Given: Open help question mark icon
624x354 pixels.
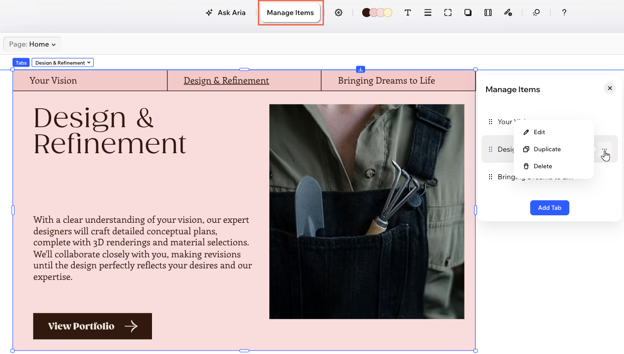Looking at the screenshot, I should click(564, 13).
